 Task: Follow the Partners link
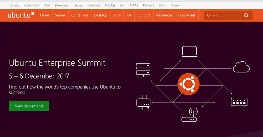pyautogui.click(x=148, y=5)
